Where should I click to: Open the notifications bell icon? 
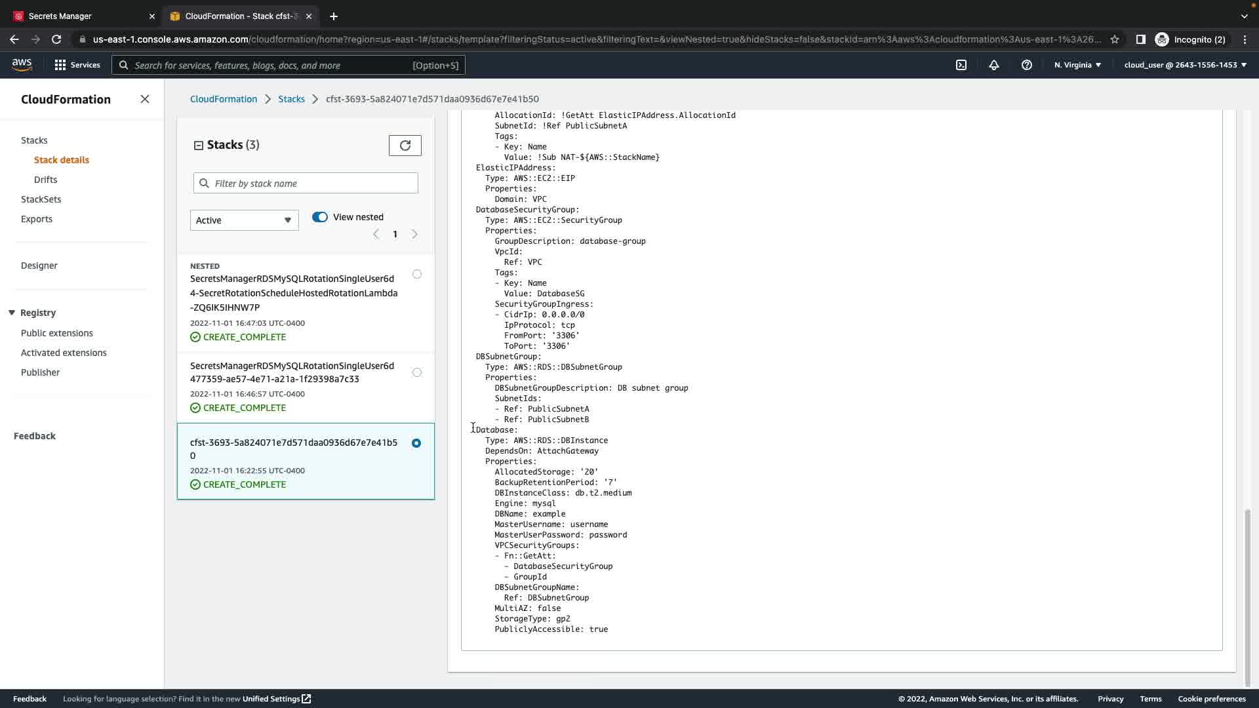click(x=993, y=65)
